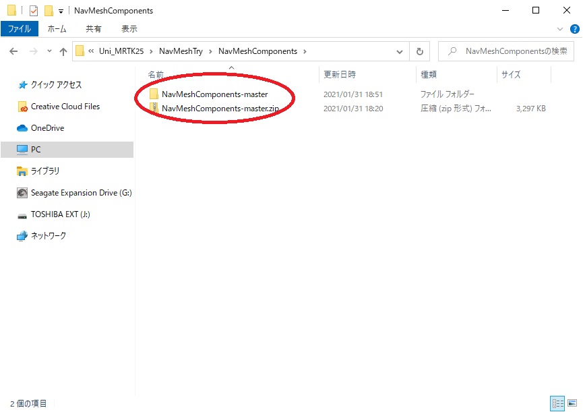Click the search magnifier icon
This screenshot has width=583, height=412.
[x=452, y=51]
